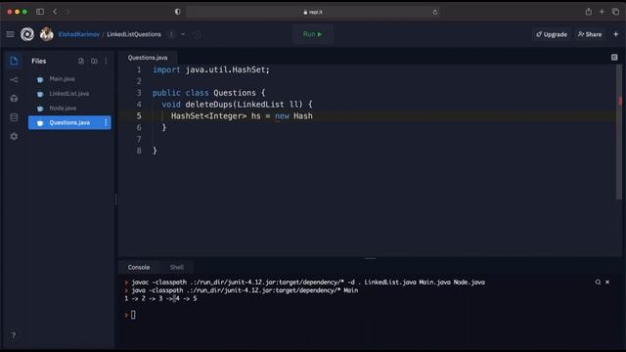
Task: Open the Packages sidebar icon
Action: pos(14,99)
